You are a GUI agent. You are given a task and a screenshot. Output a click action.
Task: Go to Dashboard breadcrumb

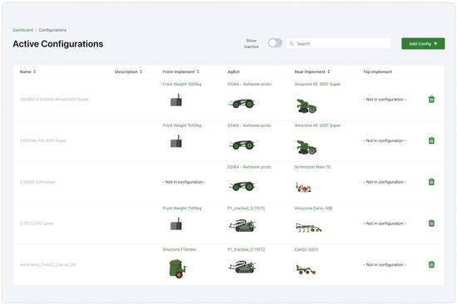(x=22, y=30)
